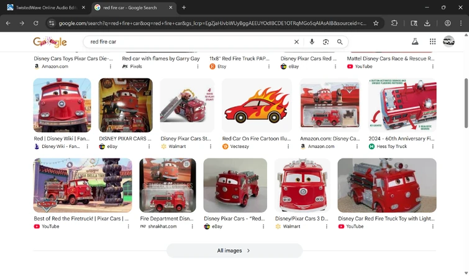Open Google apps grid
This screenshot has width=469, height=276.
tap(432, 42)
